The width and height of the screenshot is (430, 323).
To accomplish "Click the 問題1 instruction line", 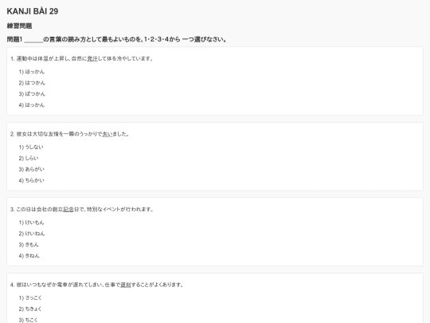I will (x=117, y=40).
